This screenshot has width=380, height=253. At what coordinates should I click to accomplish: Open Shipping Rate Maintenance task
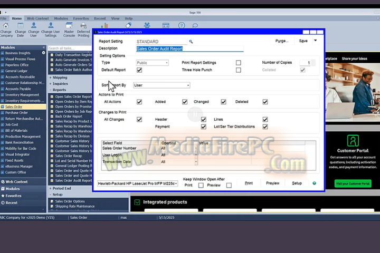tap(75, 206)
